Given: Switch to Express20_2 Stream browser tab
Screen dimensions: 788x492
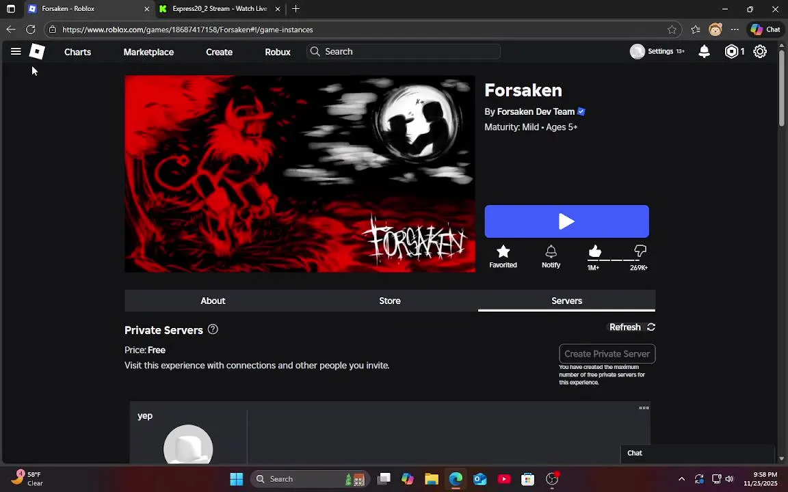Looking at the screenshot, I should (x=220, y=8).
